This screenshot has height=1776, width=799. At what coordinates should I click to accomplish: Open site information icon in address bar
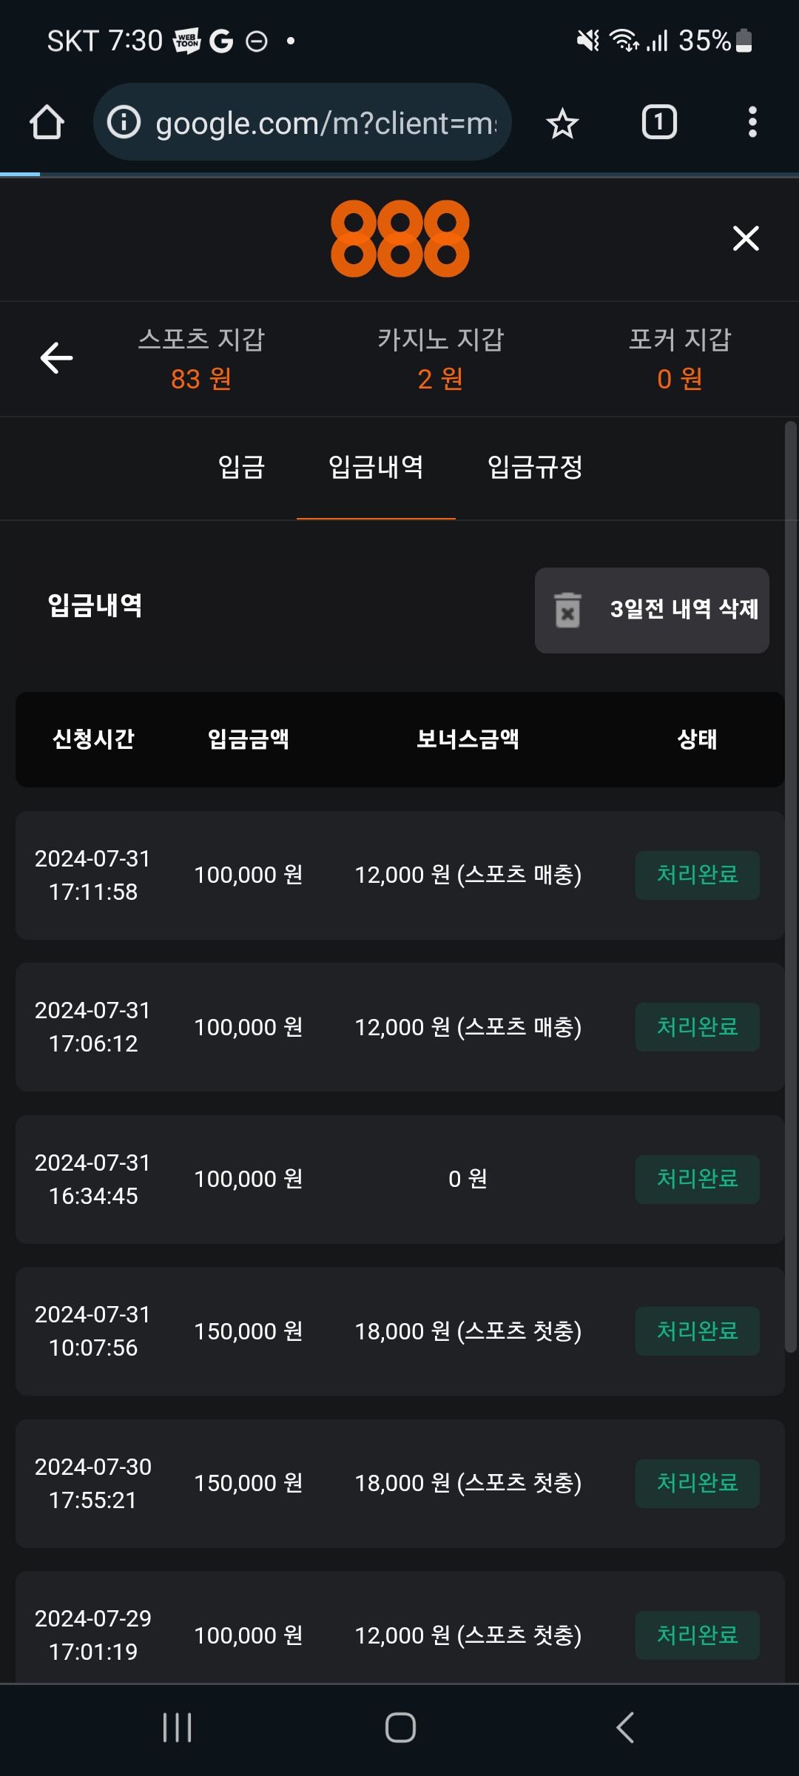[124, 122]
